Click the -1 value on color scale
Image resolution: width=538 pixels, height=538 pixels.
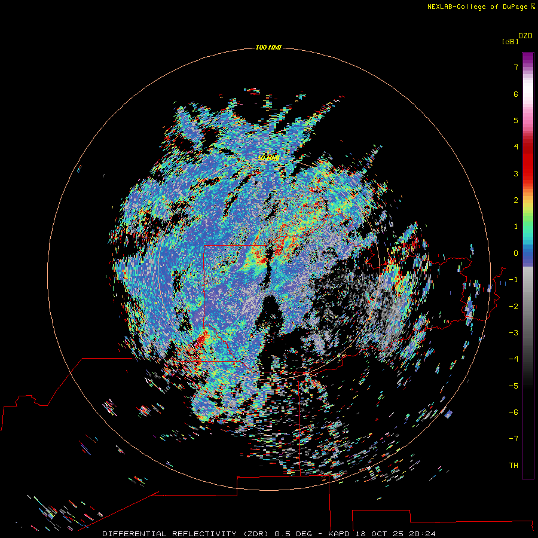pos(513,280)
